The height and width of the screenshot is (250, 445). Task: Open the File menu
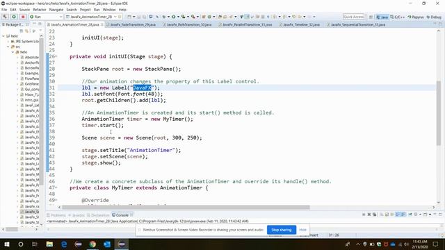coord(4,10)
